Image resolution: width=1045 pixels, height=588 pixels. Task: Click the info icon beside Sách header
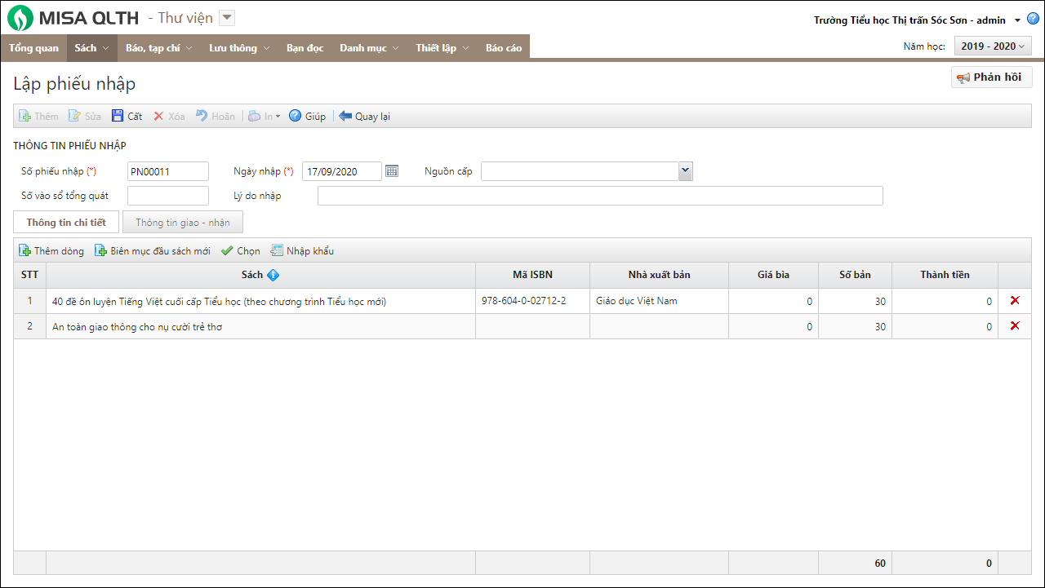273,275
